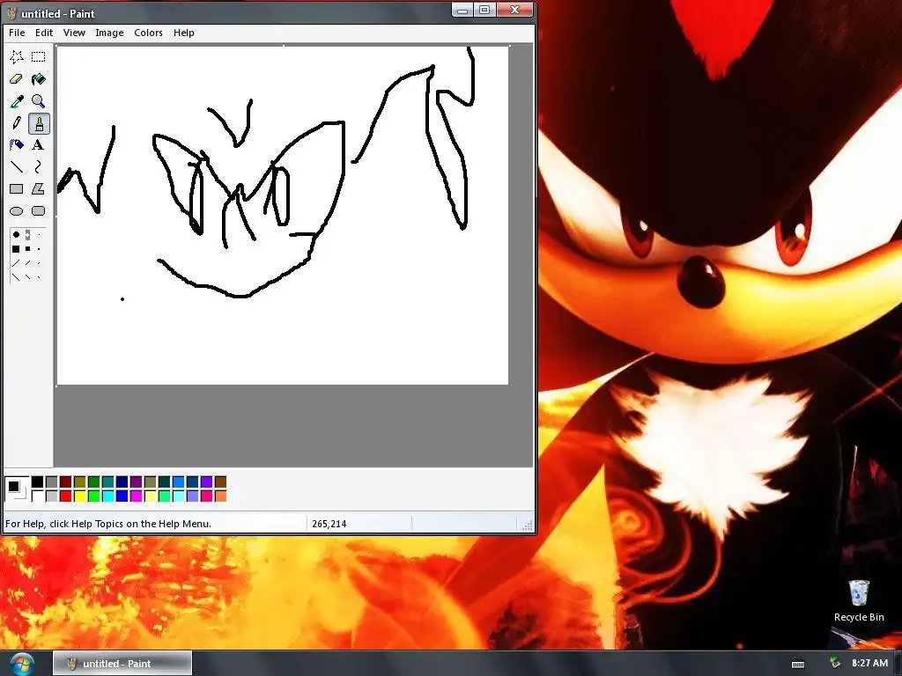This screenshot has height=676, width=902.
Task: Open the Help menu
Action: [x=184, y=33]
